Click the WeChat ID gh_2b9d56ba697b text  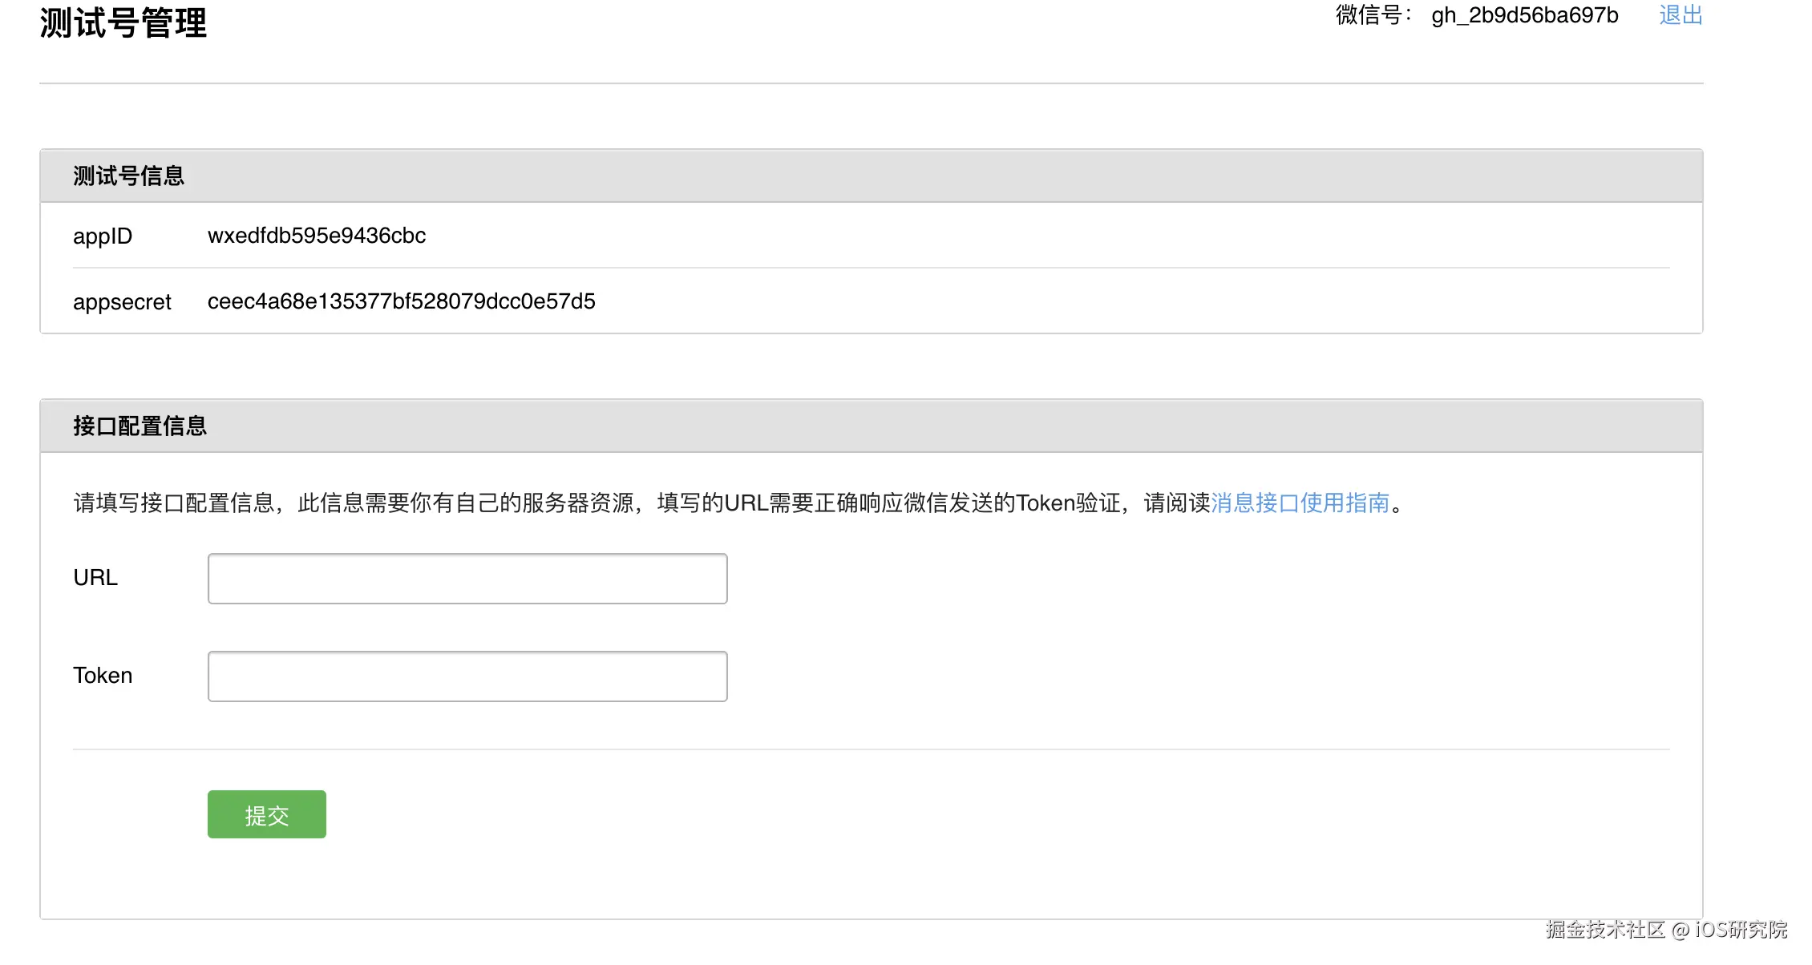1524,15
